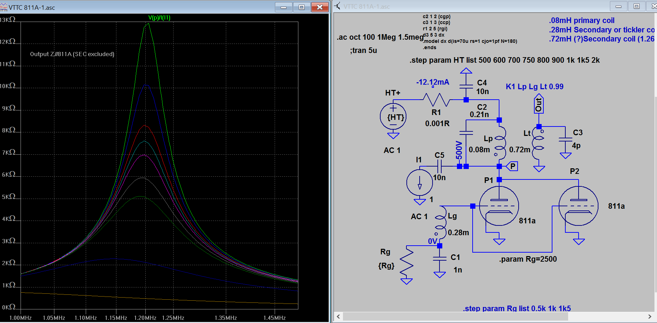
Task: Click the P net label flag
Action: pos(512,166)
